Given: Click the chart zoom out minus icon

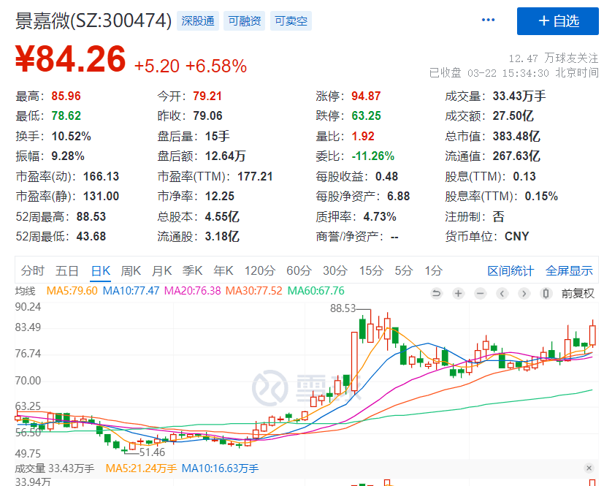Looking at the screenshot, I should point(480,292).
